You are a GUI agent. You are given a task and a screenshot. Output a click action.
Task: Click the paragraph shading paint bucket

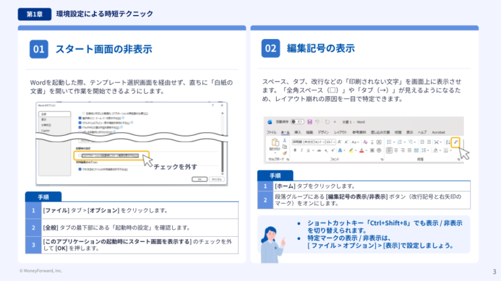pyautogui.click(x=436, y=150)
